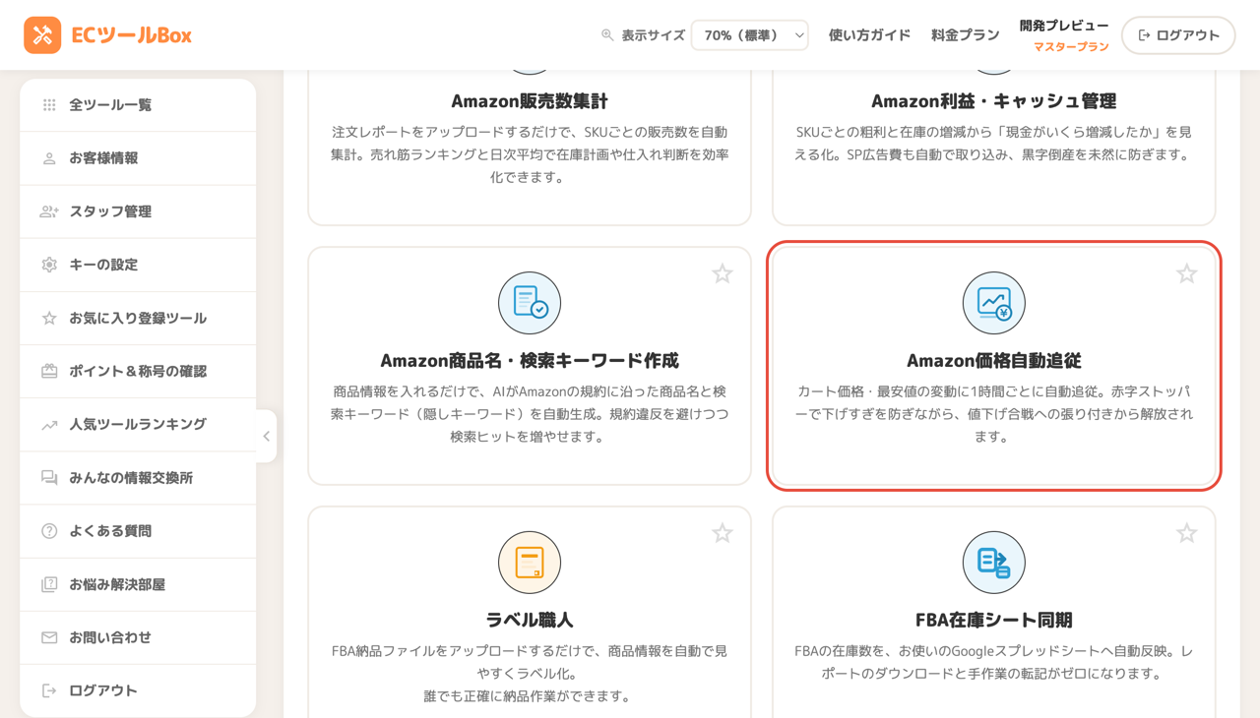Open the Amazon販売数集計 tool card title
Screen dimensions: 1260x718
[530, 100]
